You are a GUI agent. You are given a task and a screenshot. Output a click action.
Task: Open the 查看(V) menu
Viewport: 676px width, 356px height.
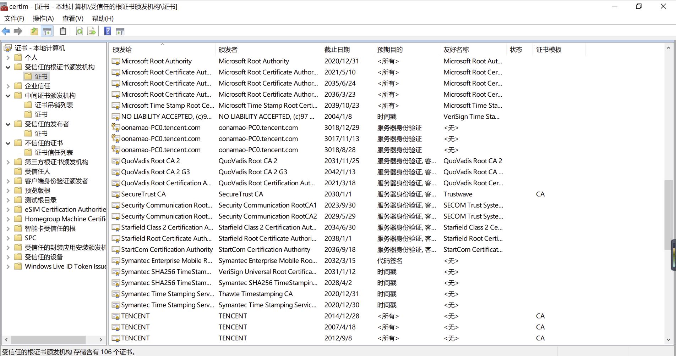coord(73,18)
